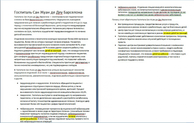Click "ревматологическое" in the departments paragraph

[42, 76]
